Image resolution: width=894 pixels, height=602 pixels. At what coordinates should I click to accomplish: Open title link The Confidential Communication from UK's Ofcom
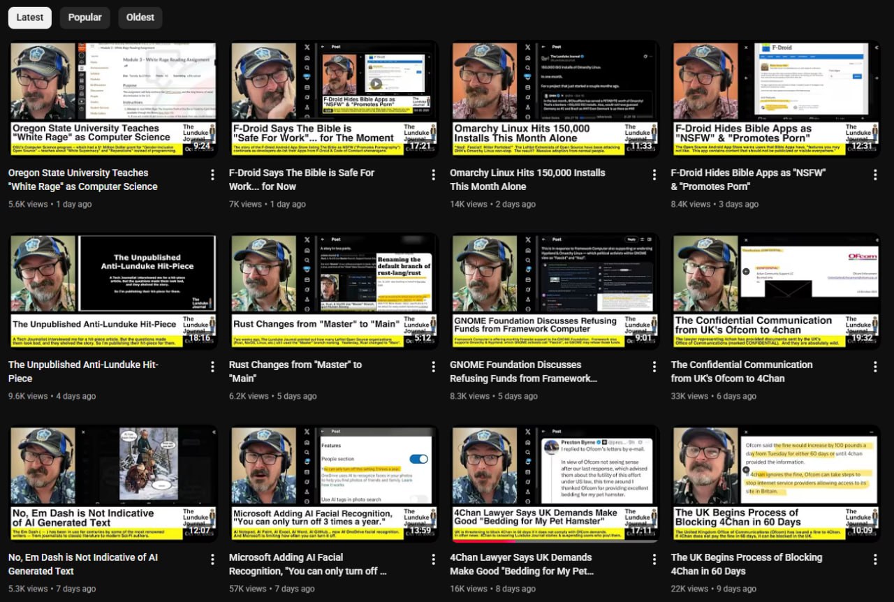coord(742,372)
